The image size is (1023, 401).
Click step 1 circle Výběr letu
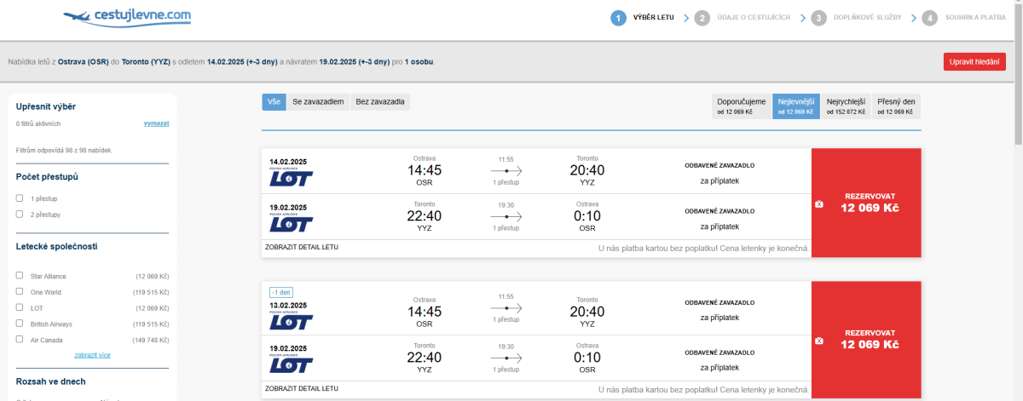tap(618, 18)
